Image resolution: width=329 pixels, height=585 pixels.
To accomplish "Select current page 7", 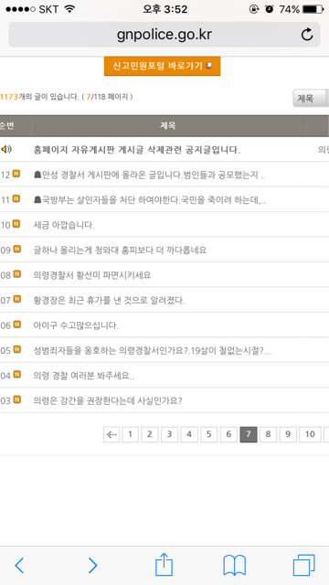I will [x=249, y=434].
